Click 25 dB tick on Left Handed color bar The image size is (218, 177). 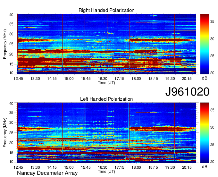coord(212,145)
